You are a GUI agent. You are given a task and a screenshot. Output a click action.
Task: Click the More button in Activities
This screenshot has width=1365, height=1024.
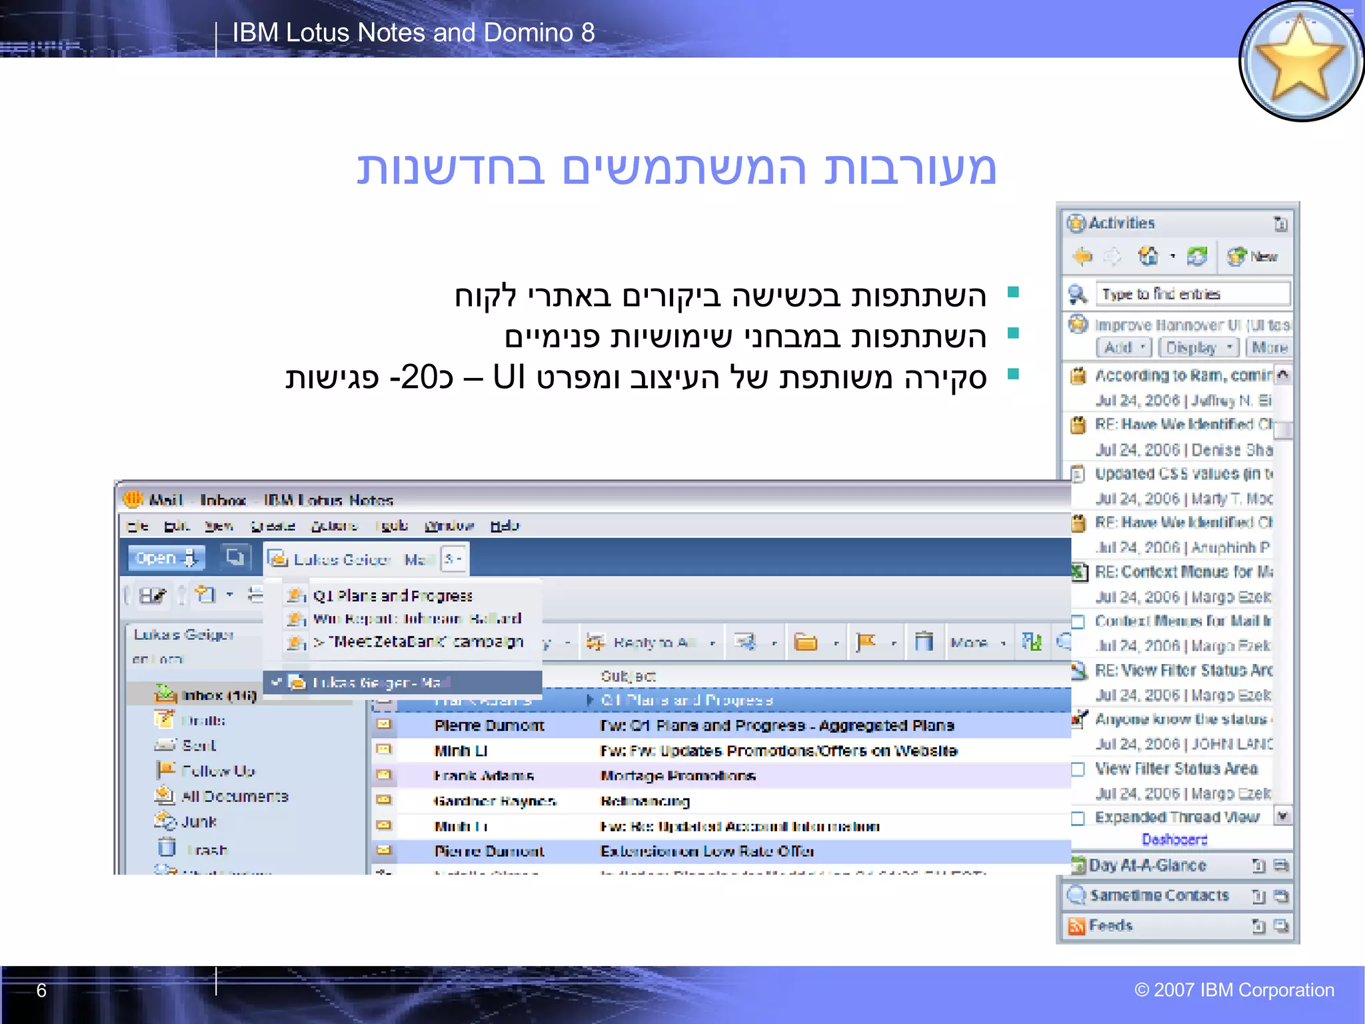point(1268,347)
